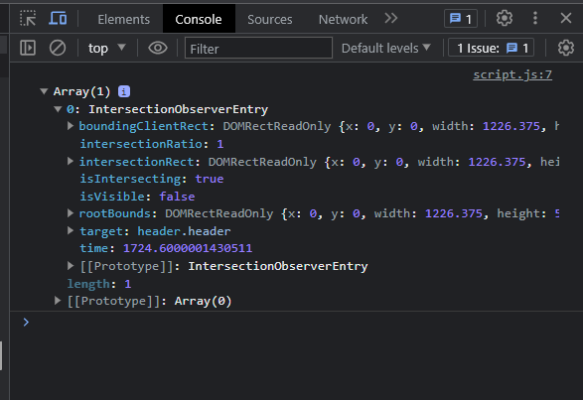Open the customize DevTools three-dot menu
The image size is (583, 400).
point(535,18)
